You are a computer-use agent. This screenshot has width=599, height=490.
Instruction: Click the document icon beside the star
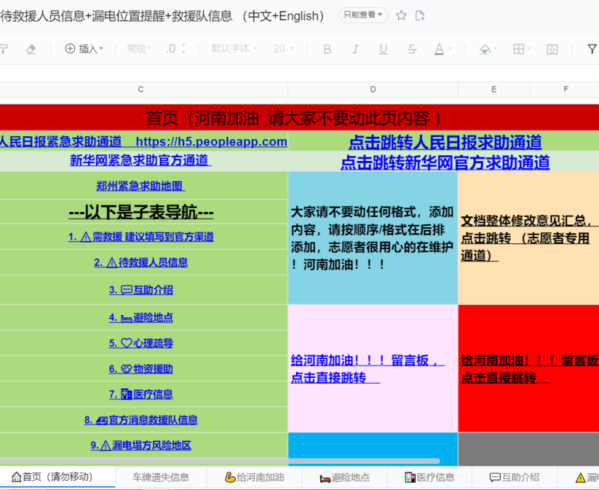coord(420,15)
